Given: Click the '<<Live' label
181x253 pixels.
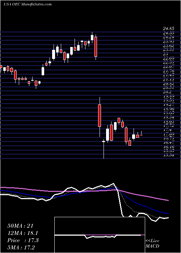Looking at the screenshot, I should pyautogui.click(x=152, y=241).
